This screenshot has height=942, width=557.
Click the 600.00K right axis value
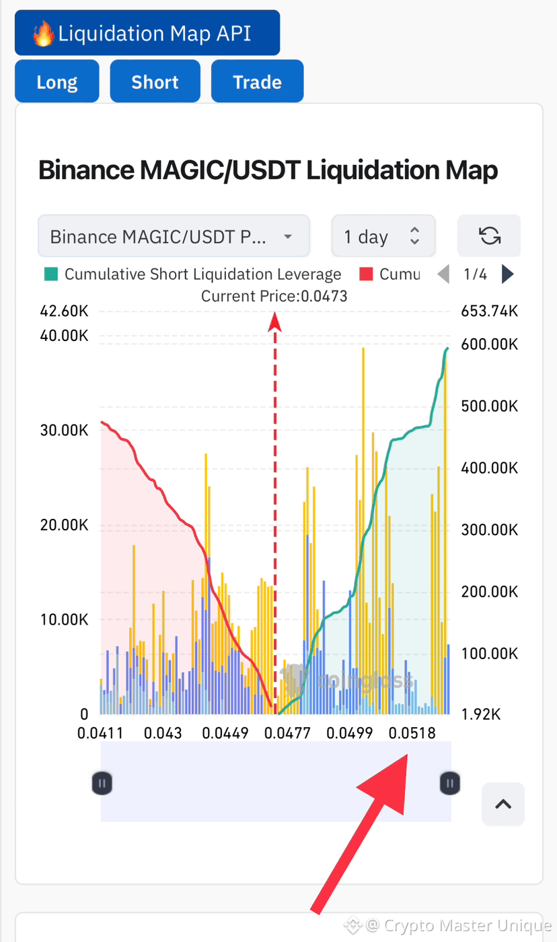click(490, 344)
